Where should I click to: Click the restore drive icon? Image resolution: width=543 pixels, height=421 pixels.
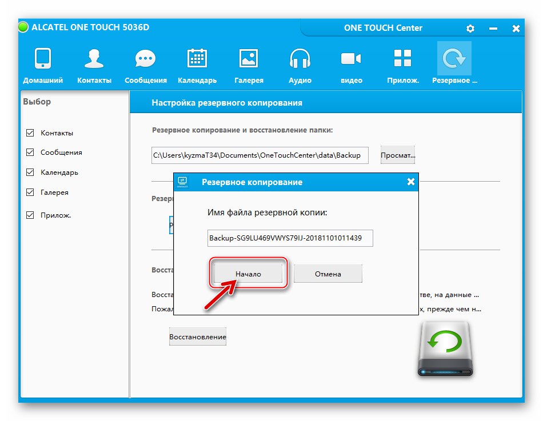445,349
